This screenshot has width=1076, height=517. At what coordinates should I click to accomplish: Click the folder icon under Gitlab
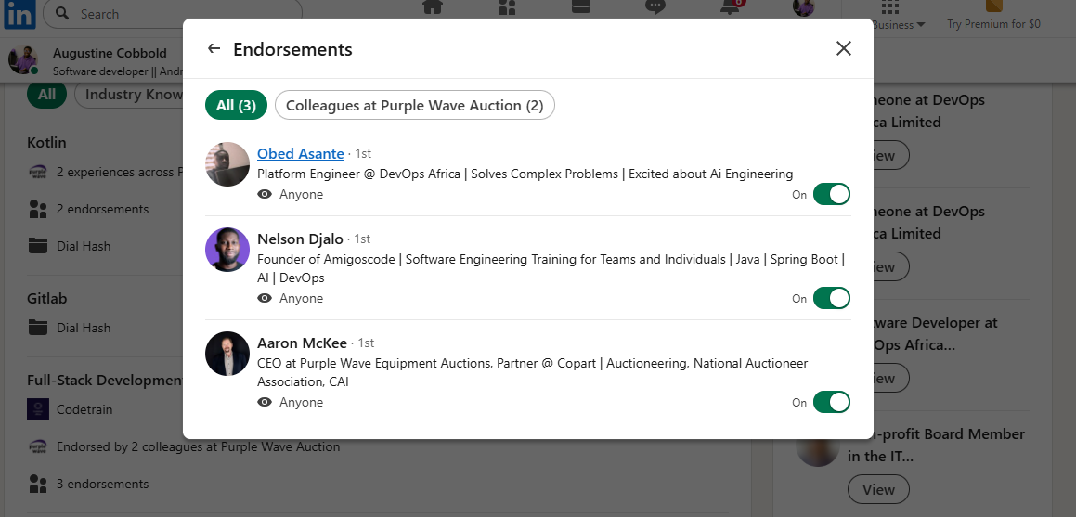[x=38, y=327]
